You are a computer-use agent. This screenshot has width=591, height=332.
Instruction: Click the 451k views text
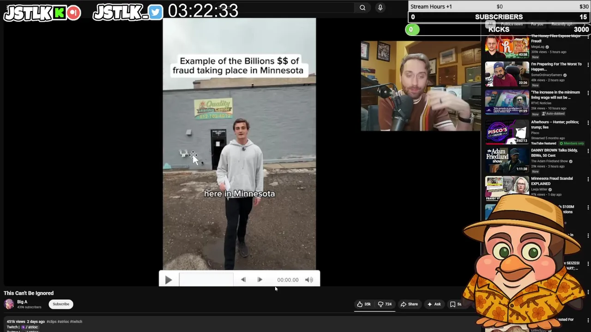point(16,321)
